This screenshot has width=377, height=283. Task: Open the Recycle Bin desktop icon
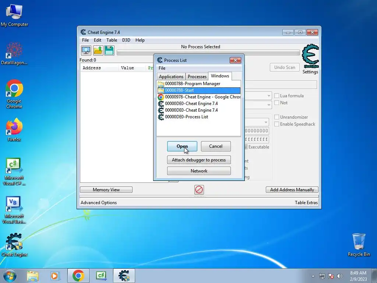(x=359, y=245)
